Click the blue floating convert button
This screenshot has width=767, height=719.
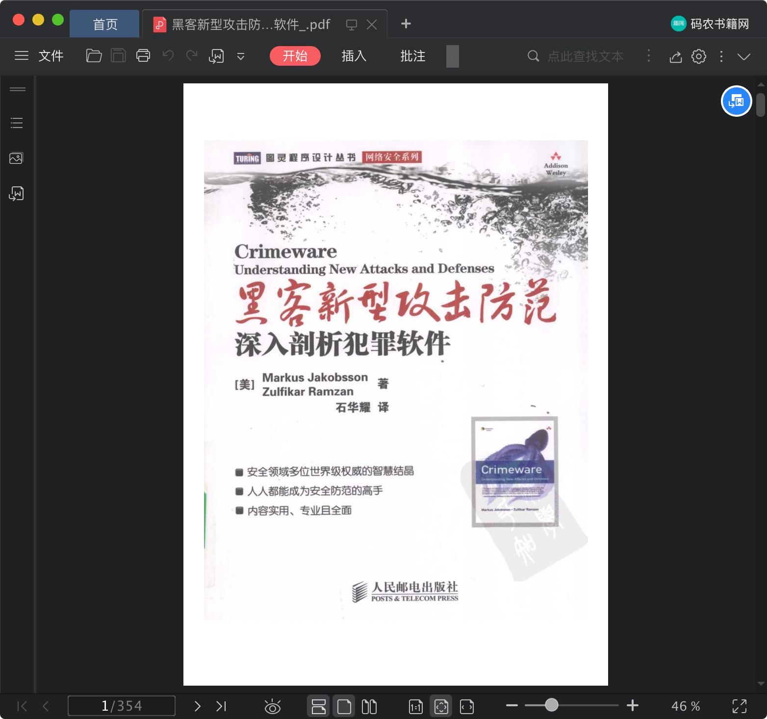736,101
